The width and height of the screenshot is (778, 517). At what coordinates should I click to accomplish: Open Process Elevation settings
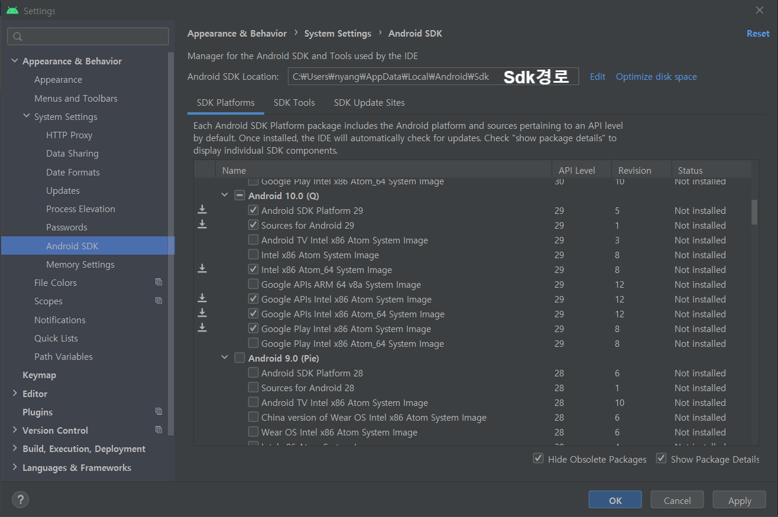pos(80,209)
